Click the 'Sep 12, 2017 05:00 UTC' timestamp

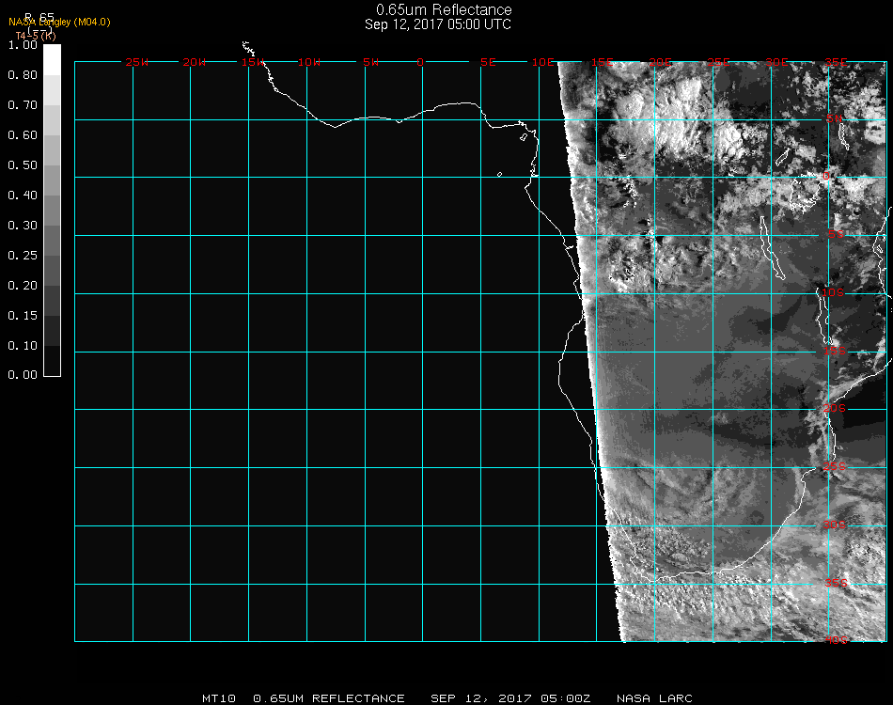(x=438, y=24)
